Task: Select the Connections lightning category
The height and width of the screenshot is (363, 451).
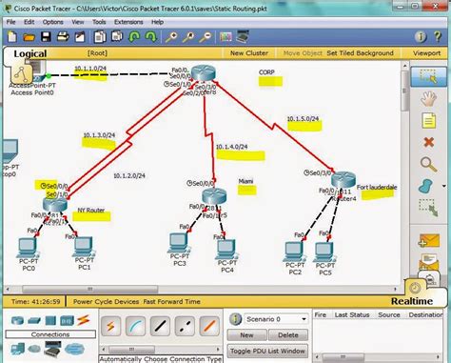Action: coord(84,320)
